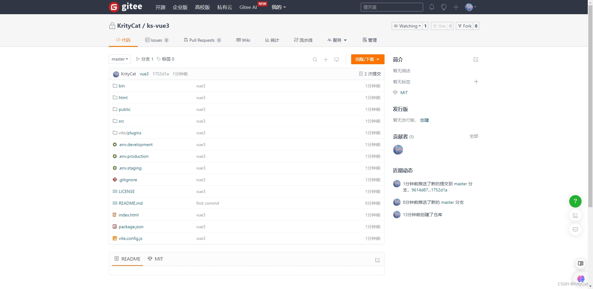This screenshot has width=593, height=289.
Task: Open the Watching dropdown
Action: click(x=407, y=26)
